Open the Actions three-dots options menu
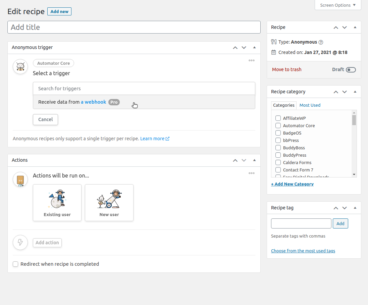Image resolution: width=368 pixels, height=305 pixels. (x=251, y=173)
